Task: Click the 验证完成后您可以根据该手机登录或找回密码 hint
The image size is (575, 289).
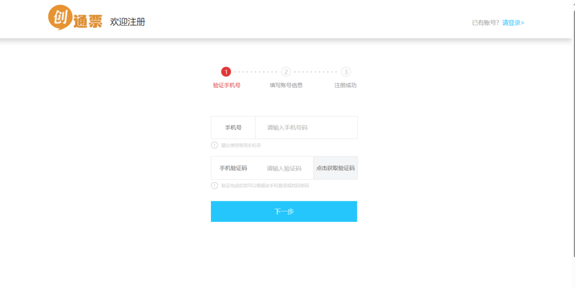Action: tap(265, 186)
